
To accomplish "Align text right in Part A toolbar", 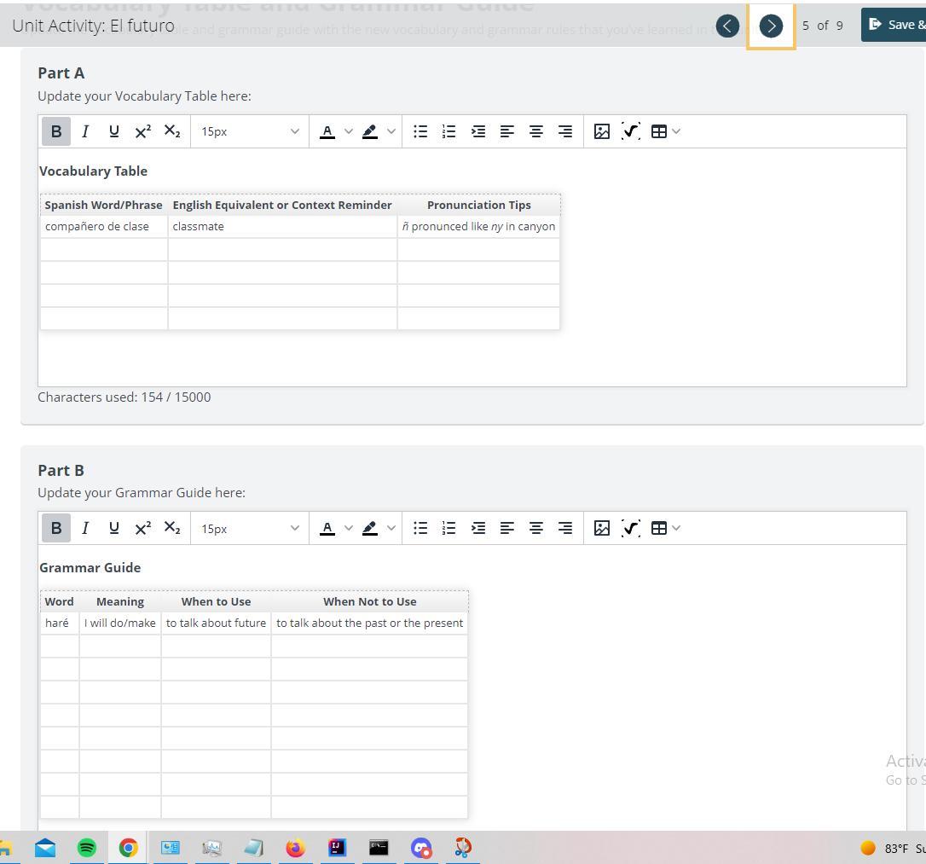I will point(565,131).
